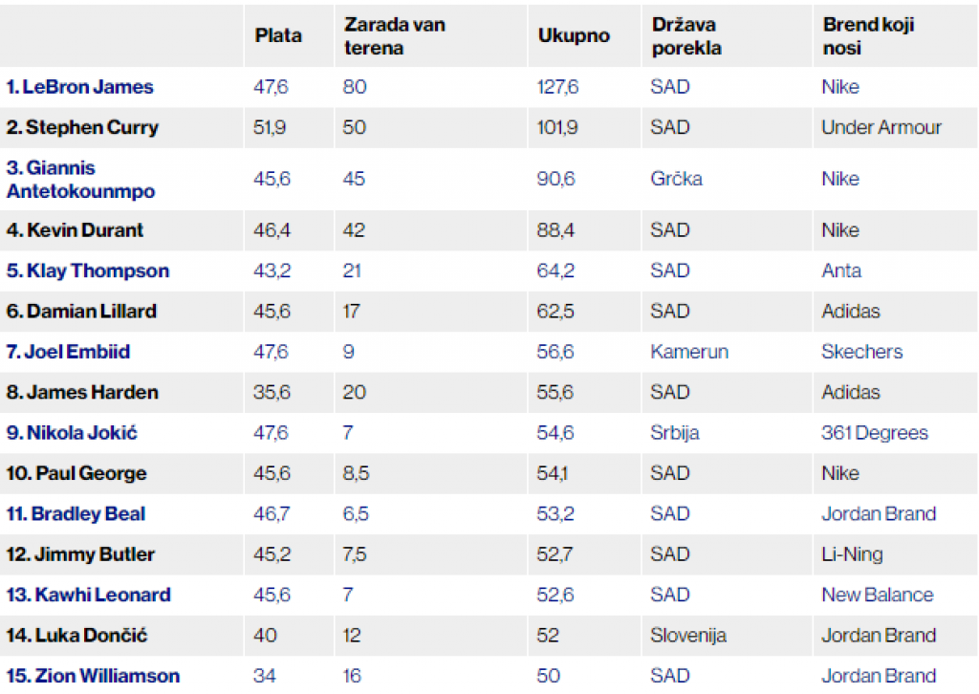The height and width of the screenshot is (694, 979).
Task: Click Luka Dončić's name
Action: point(77,635)
